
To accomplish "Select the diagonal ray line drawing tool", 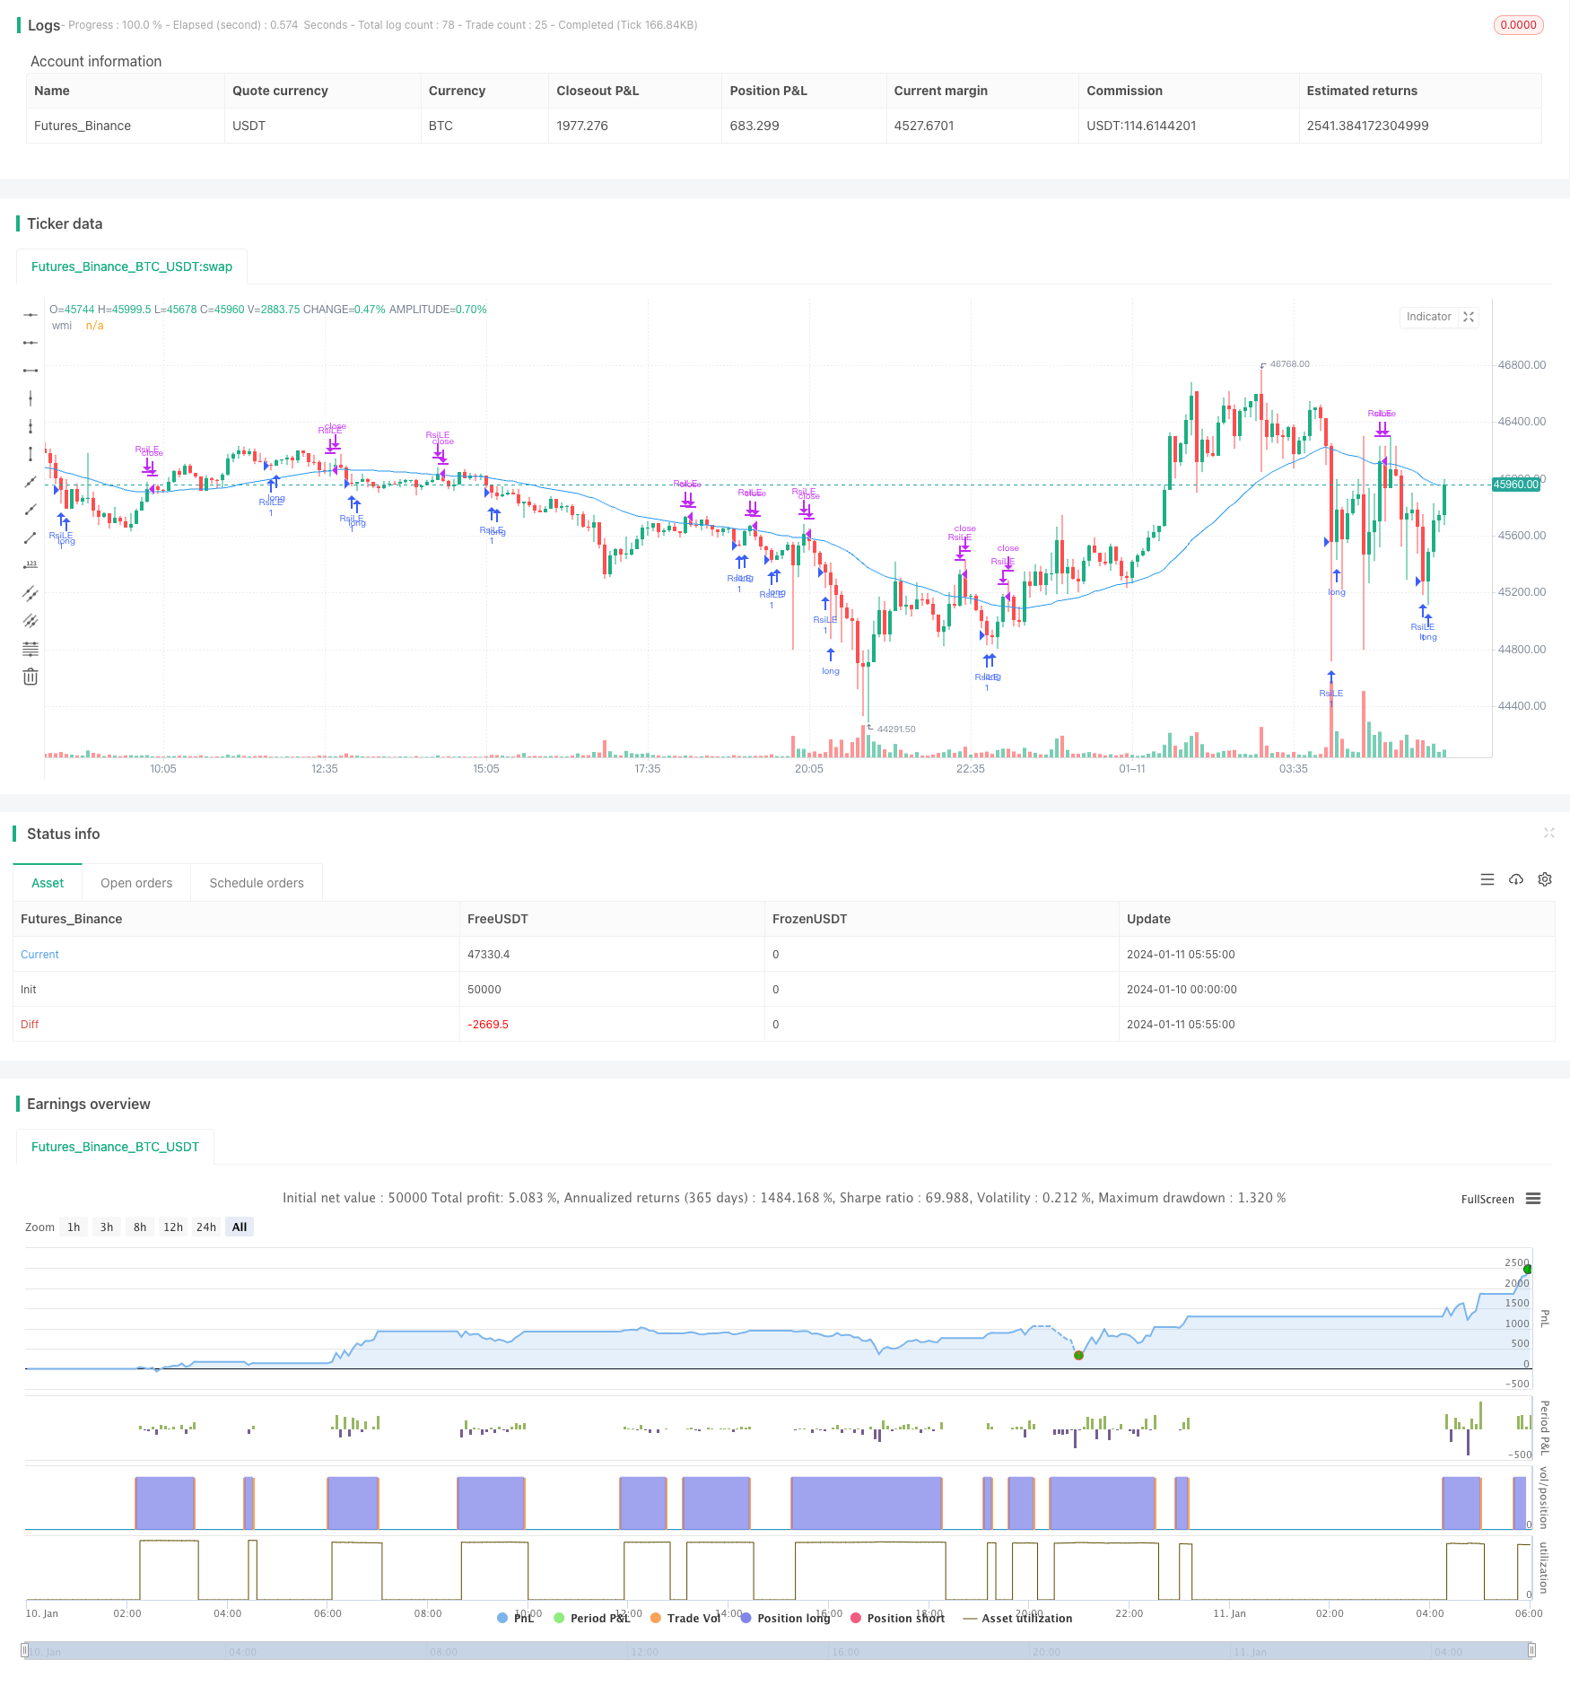I will pos(31,509).
